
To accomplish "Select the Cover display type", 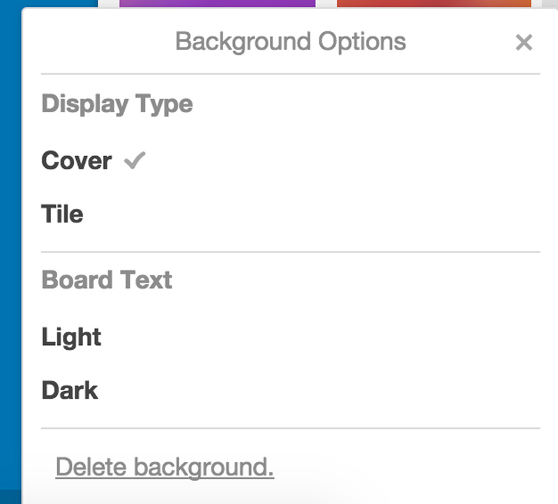I will (76, 161).
